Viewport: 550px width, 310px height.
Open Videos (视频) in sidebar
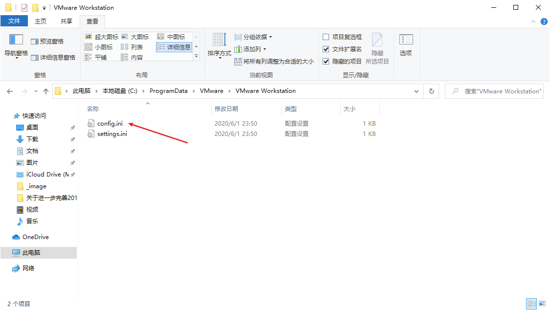tap(32, 209)
